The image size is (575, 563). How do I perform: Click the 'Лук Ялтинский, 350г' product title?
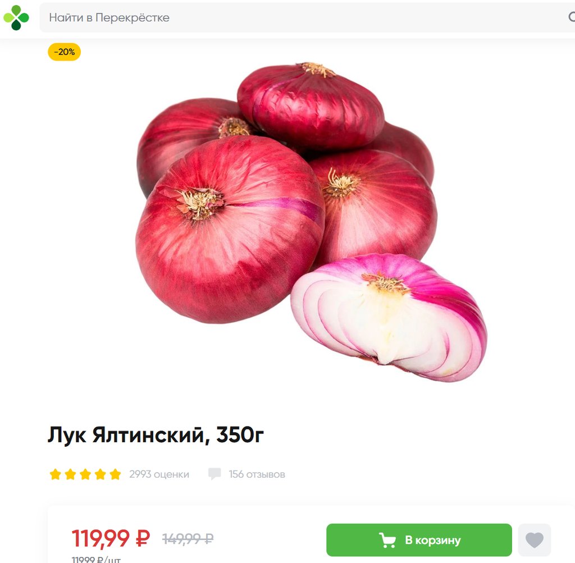point(156,435)
